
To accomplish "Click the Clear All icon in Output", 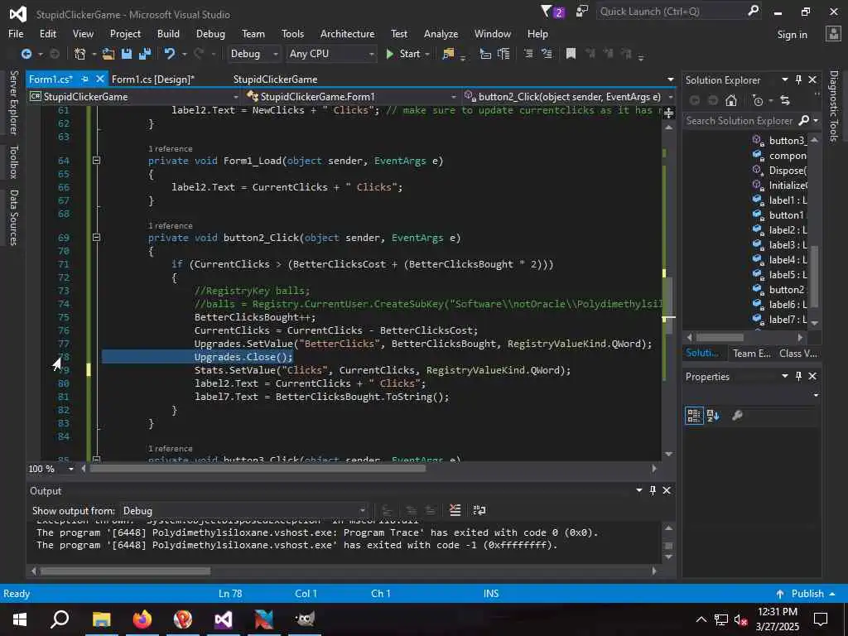I will 455,510.
